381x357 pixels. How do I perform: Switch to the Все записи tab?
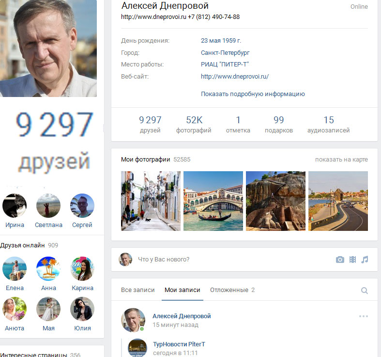[x=138, y=290]
